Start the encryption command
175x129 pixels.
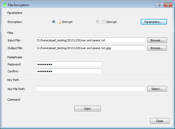coord(87,109)
